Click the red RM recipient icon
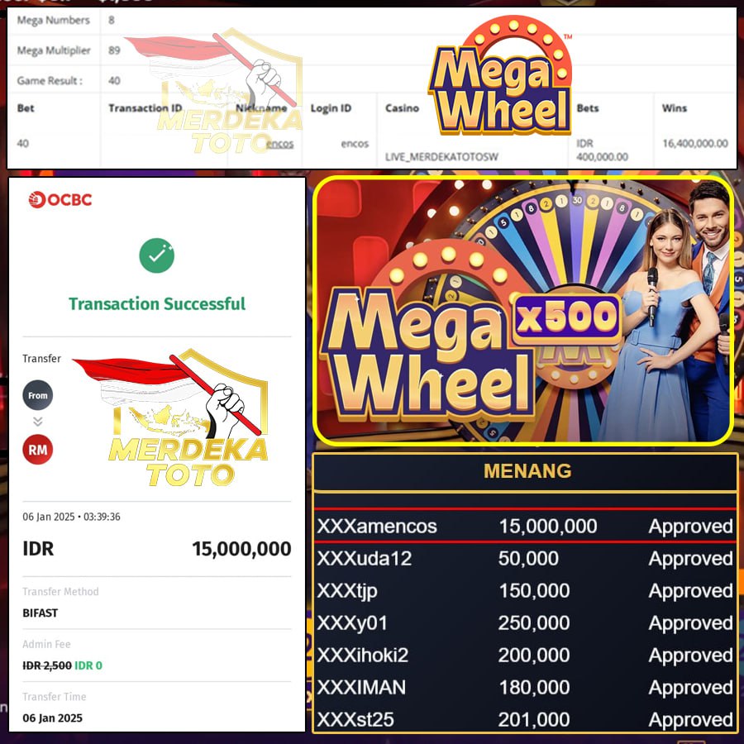Image resolution: width=744 pixels, height=744 pixels. point(37,450)
